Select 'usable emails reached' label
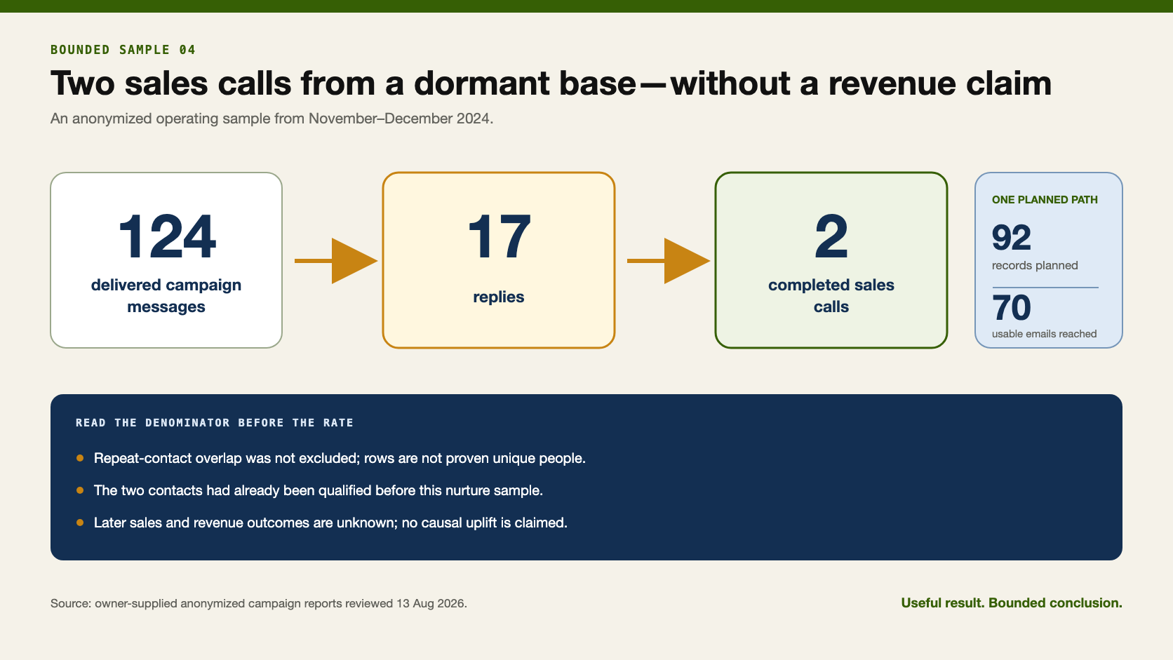The height and width of the screenshot is (660, 1173). (x=1044, y=334)
